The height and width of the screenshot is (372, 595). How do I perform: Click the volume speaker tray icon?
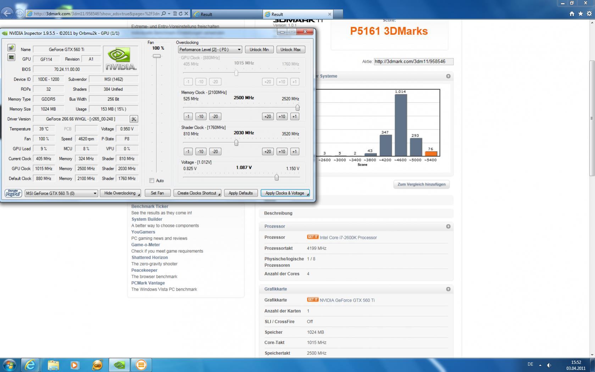pos(549,365)
